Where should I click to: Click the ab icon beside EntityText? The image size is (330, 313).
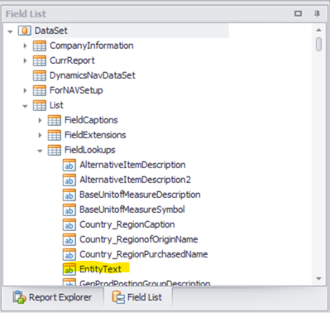(x=69, y=269)
